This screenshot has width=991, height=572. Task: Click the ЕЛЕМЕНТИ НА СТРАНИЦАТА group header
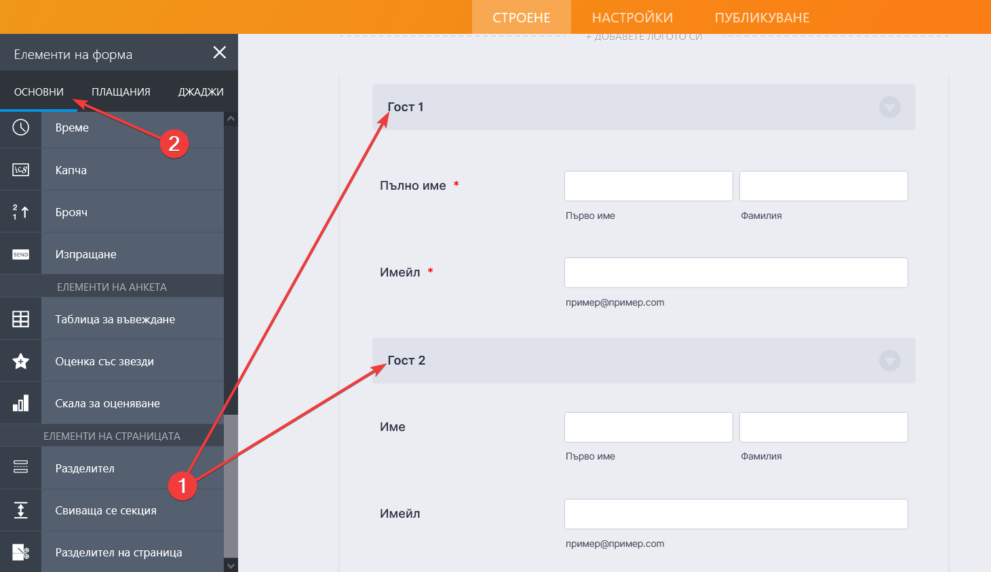point(112,436)
